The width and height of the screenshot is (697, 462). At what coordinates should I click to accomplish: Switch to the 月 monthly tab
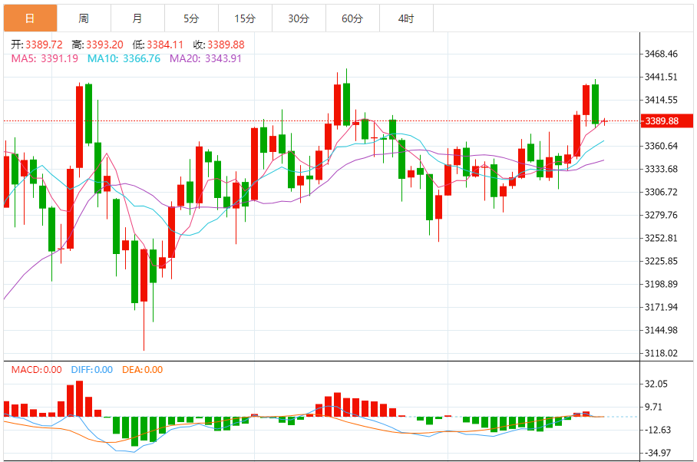pos(138,18)
